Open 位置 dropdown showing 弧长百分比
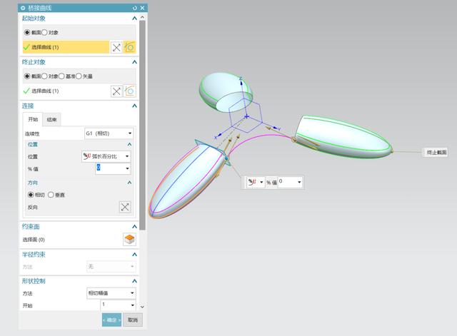 (106, 156)
